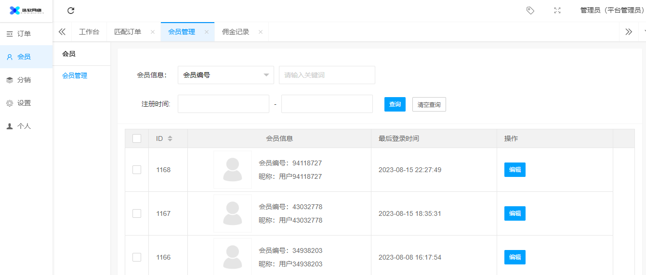Expand the 会员编号 dropdown
The height and width of the screenshot is (275, 646).
(x=225, y=75)
